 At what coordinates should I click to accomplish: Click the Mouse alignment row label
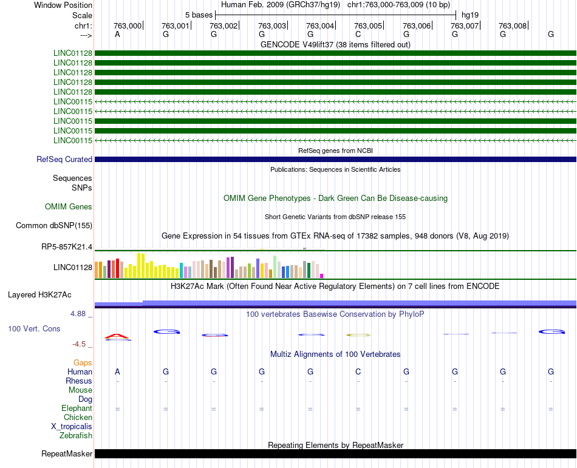pyautogui.click(x=80, y=390)
